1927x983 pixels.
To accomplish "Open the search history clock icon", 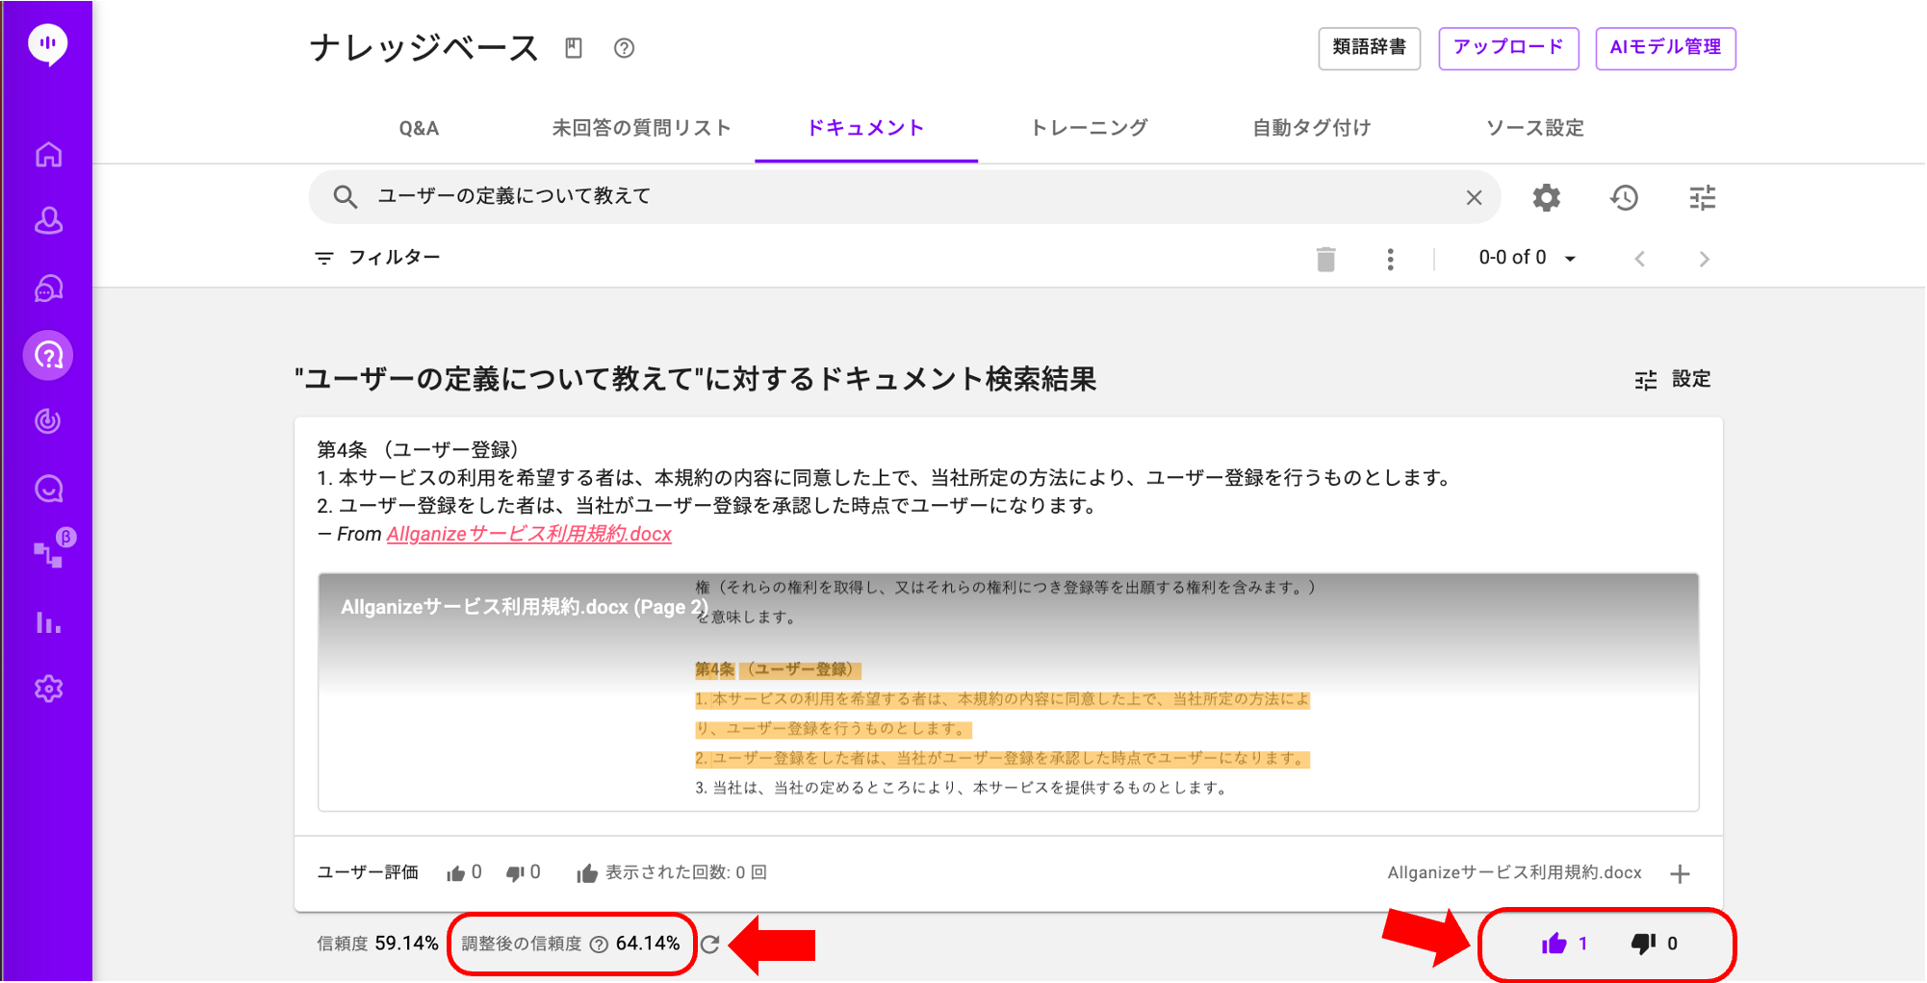I will coord(1624,197).
